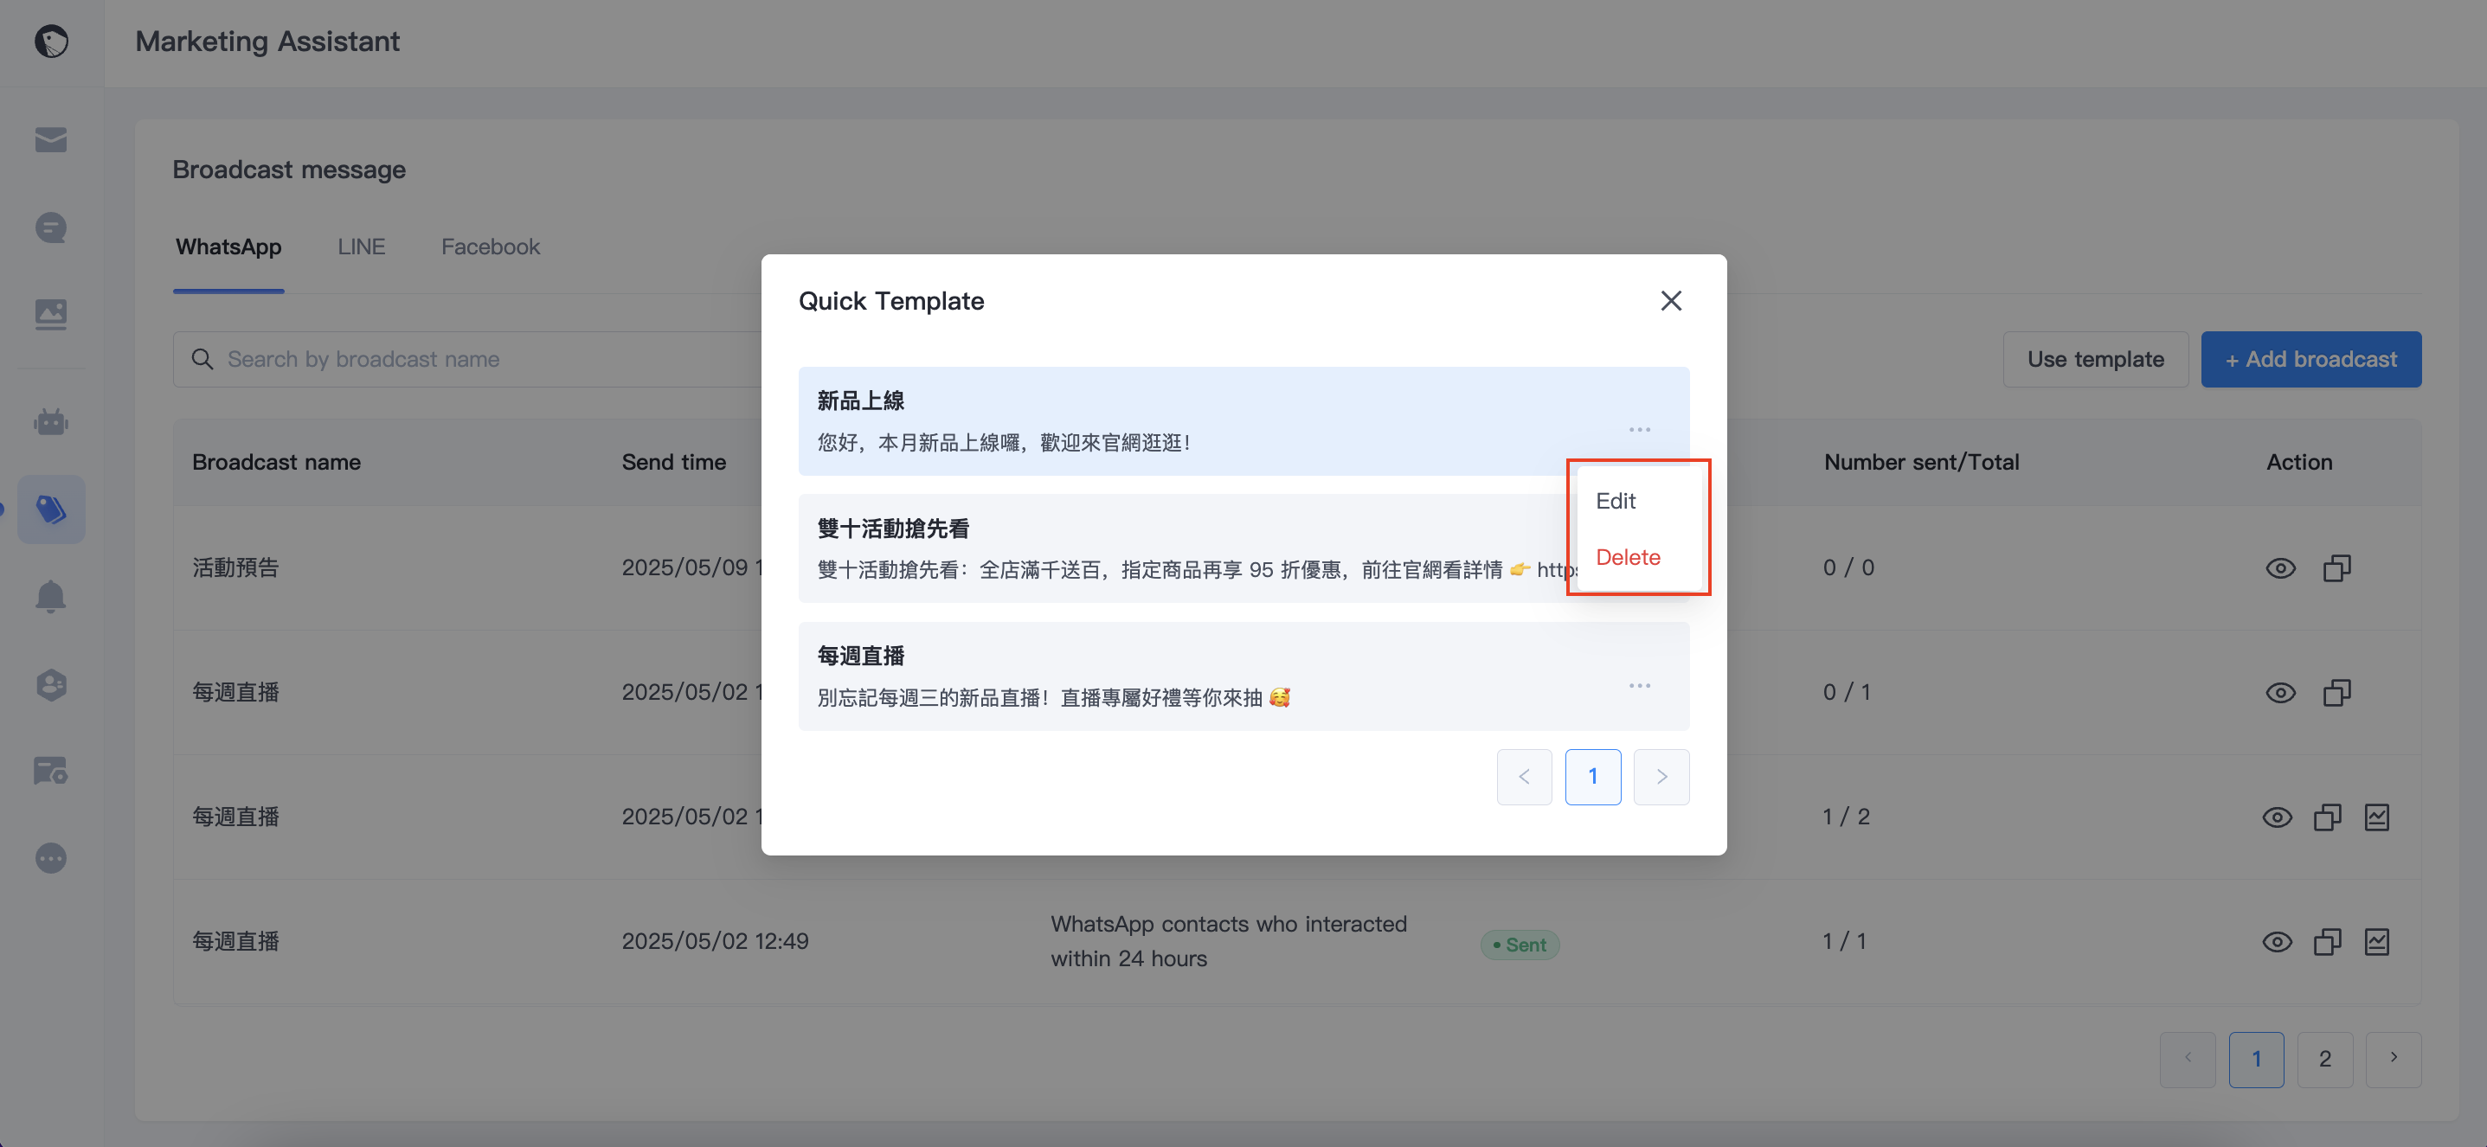2487x1147 pixels.
Task: Switch to the WhatsApp tab
Action: (x=228, y=247)
